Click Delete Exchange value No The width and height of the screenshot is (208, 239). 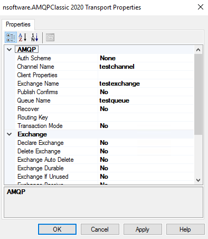tap(146, 151)
